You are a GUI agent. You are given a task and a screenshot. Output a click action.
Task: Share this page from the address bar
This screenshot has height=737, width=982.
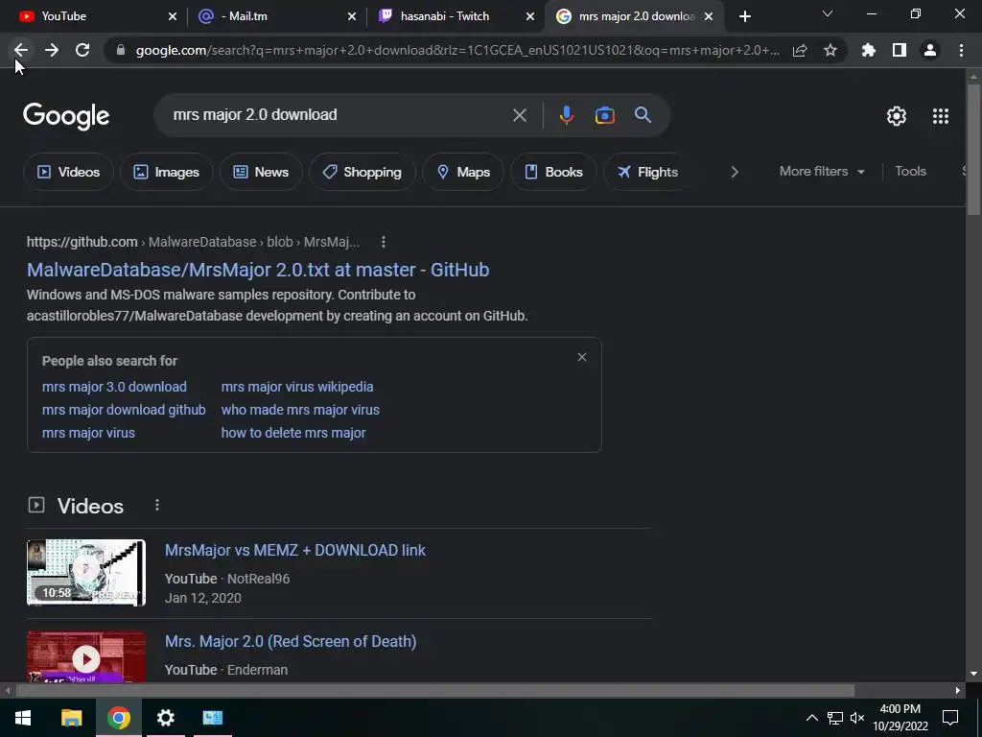(x=800, y=50)
